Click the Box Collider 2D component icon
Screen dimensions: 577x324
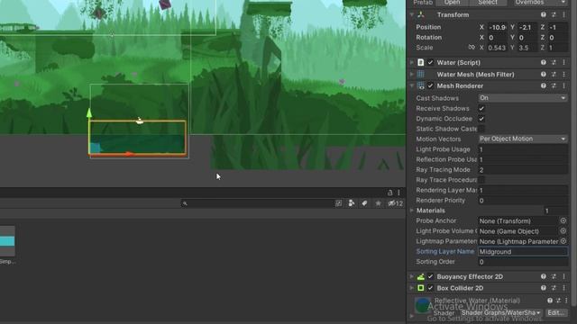point(421,288)
